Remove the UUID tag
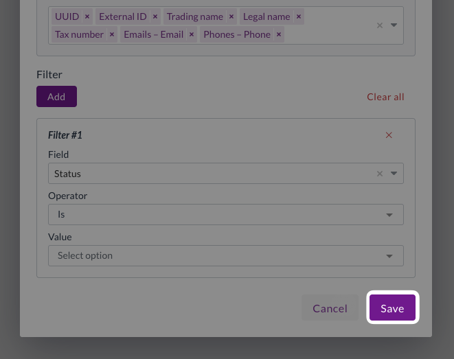Screen dimensions: 454x359 coord(87,16)
